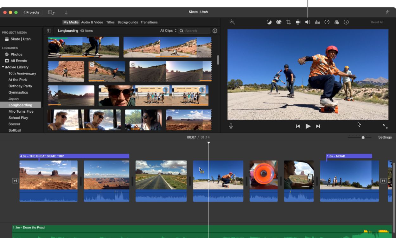Open the Clip Filter effects icon
Image resolution: width=396 pixels, height=238 pixels.
coord(336,22)
